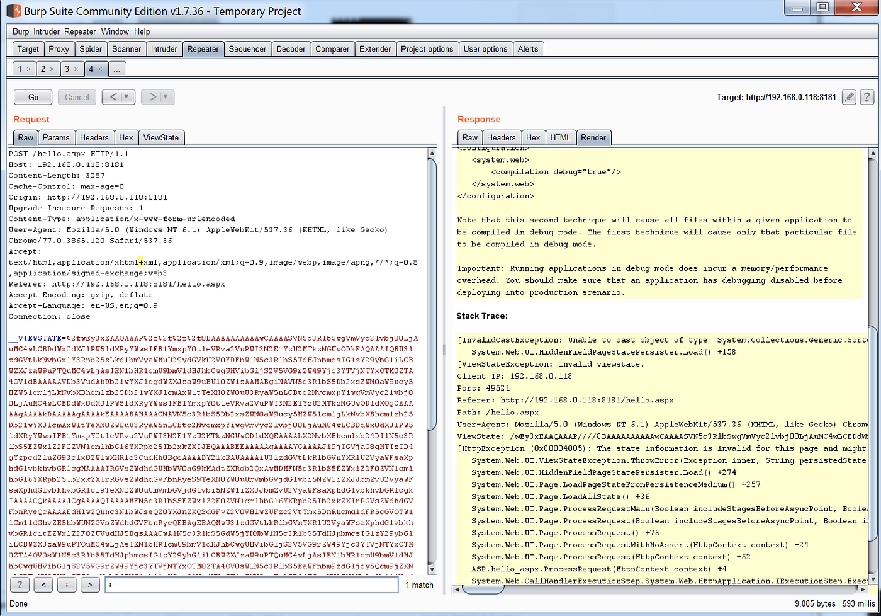Select Repeater sub-tab 4
This screenshot has height=616, width=881.
coord(90,69)
